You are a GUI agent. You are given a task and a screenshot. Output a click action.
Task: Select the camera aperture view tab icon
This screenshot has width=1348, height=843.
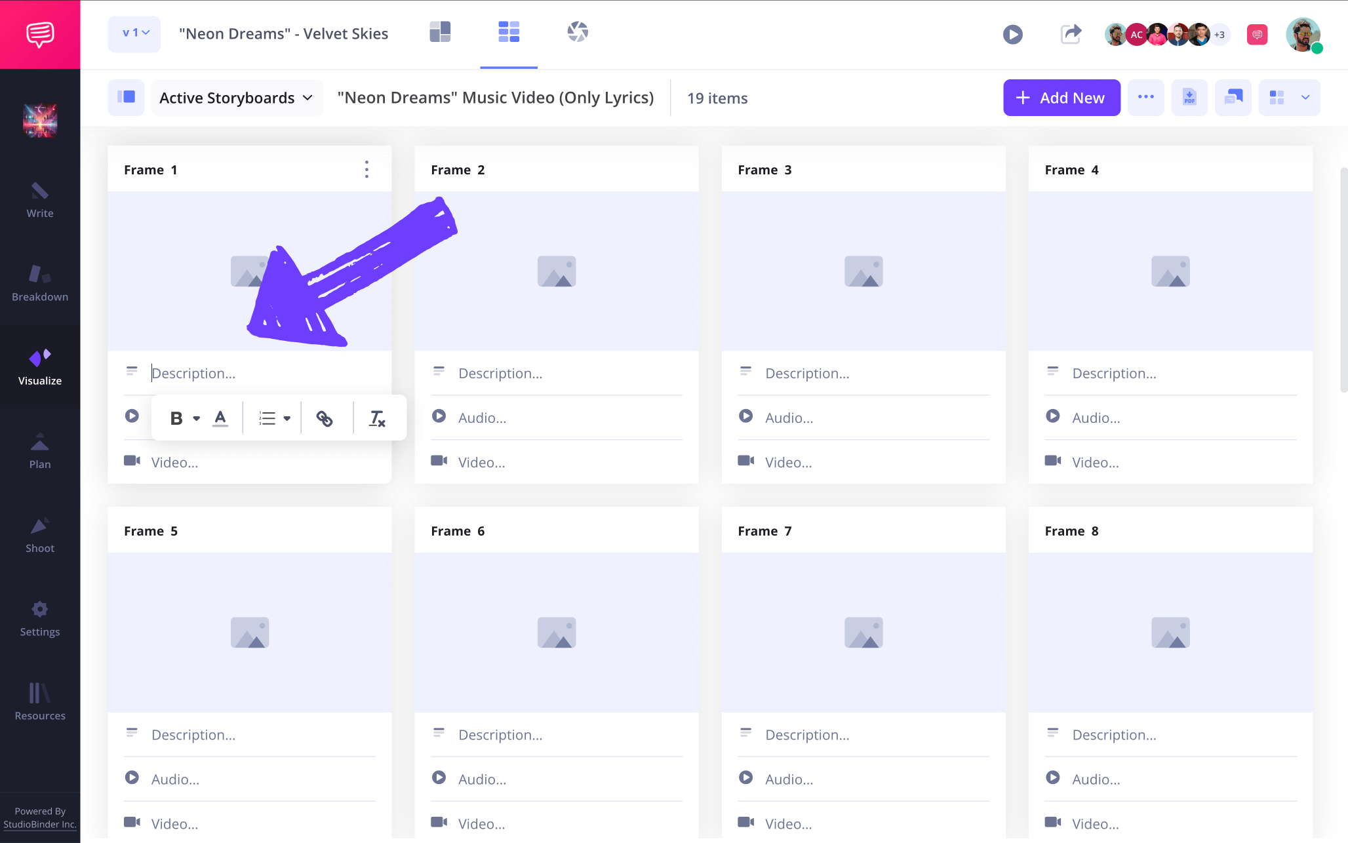pyautogui.click(x=576, y=31)
